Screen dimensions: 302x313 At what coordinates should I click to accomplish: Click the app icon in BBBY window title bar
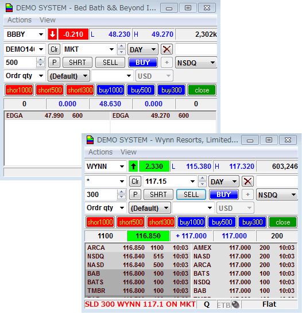tap(9, 8)
